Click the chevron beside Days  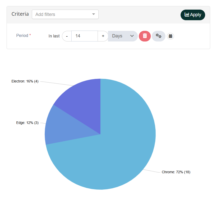(132, 36)
